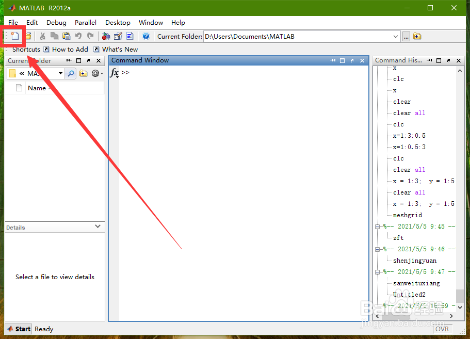The width and height of the screenshot is (470, 339).
Task: Select x=1:0.5:3 history entry
Action: click(409, 147)
